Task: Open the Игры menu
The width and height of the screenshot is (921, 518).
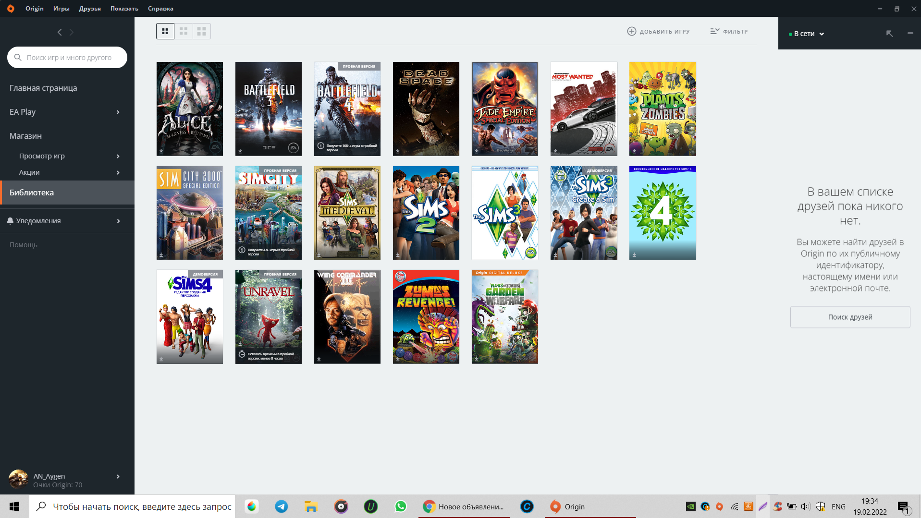Action: coord(61,8)
